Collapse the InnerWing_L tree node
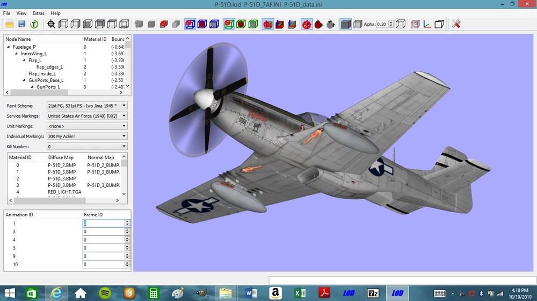This screenshot has height=301, width=537. 16,54
